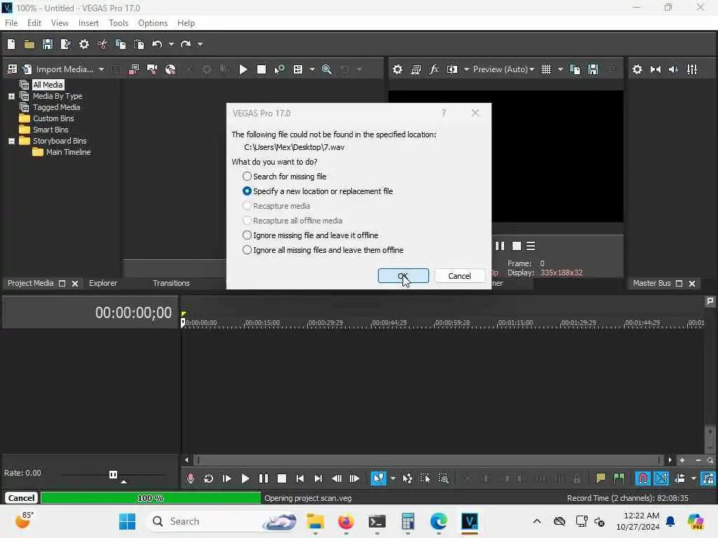This screenshot has width=718, height=538.
Task: Open Master Bus audio properties gear
Action: click(637, 69)
